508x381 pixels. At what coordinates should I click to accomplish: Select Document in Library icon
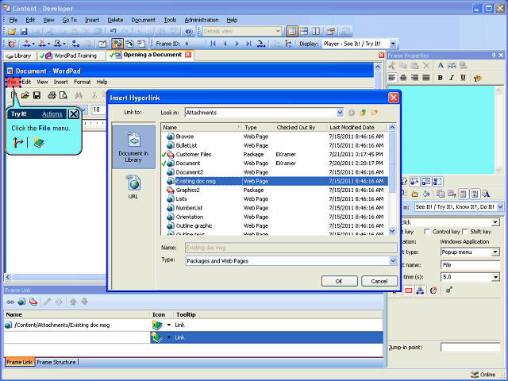coord(133,147)
